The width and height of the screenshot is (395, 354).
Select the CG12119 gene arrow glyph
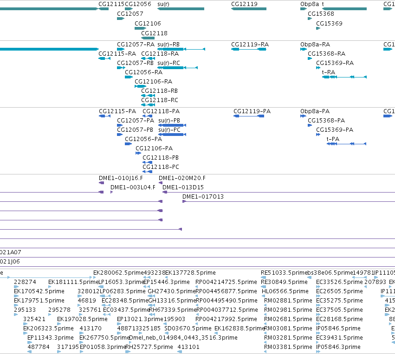249,9
